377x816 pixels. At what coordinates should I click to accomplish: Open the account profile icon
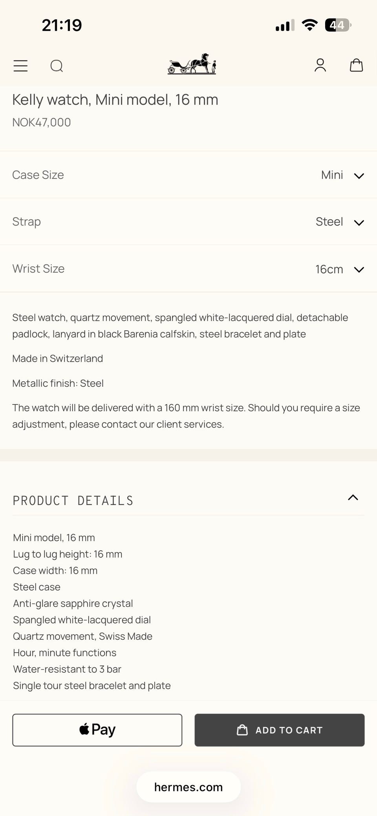[x=320, y=65]
